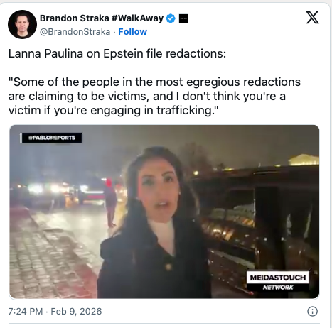Open the X logo in top corner
The width and height of the screenshot is (332, 328).
[x=312, y=18]
